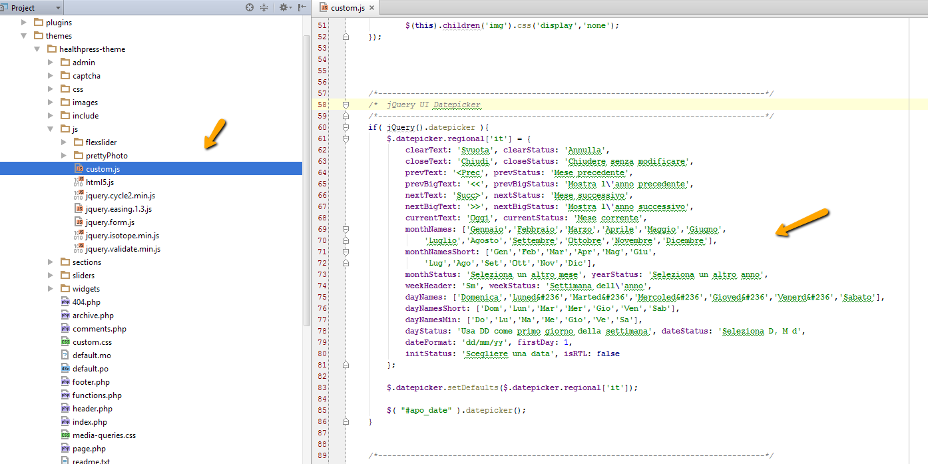Select the captcha folder name
The width and height of the screenshot is (928, 464).
click(x=87, y=76)
